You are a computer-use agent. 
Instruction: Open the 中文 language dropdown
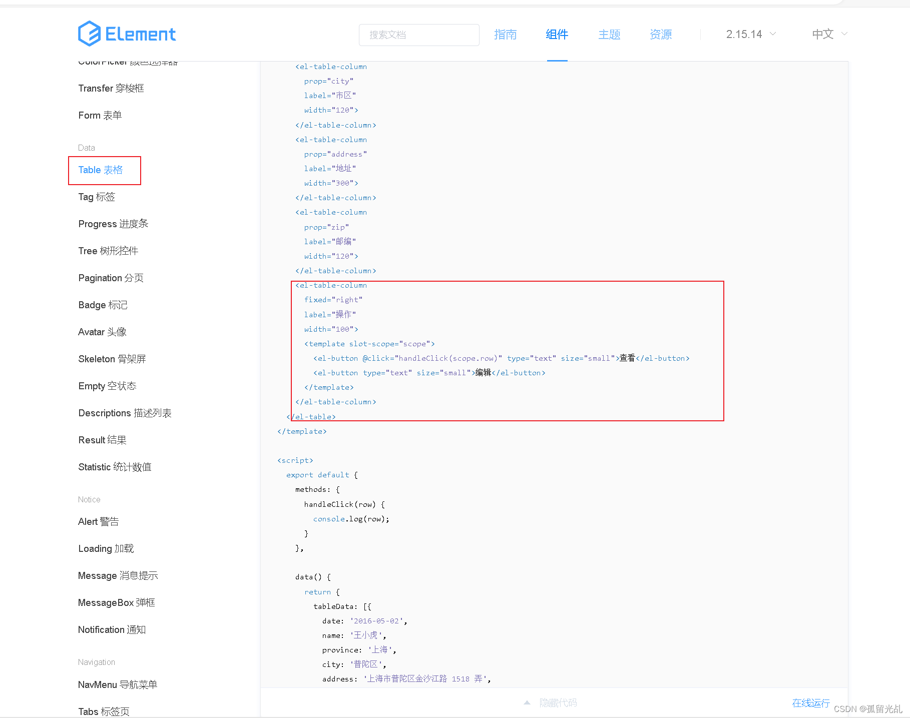829,34
